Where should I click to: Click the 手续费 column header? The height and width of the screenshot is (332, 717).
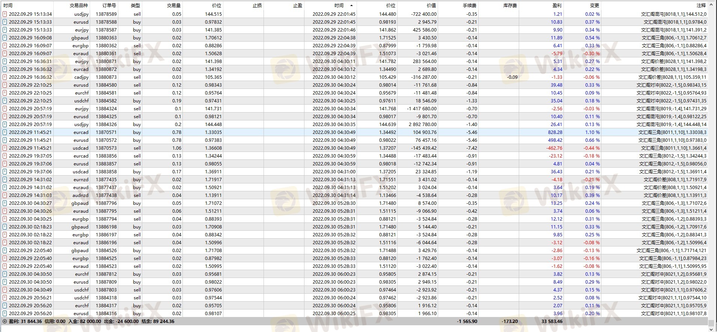pos(470,5)
